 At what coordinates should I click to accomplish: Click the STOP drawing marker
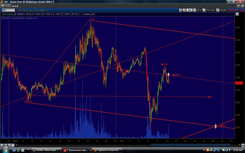(x=165, y=65)
